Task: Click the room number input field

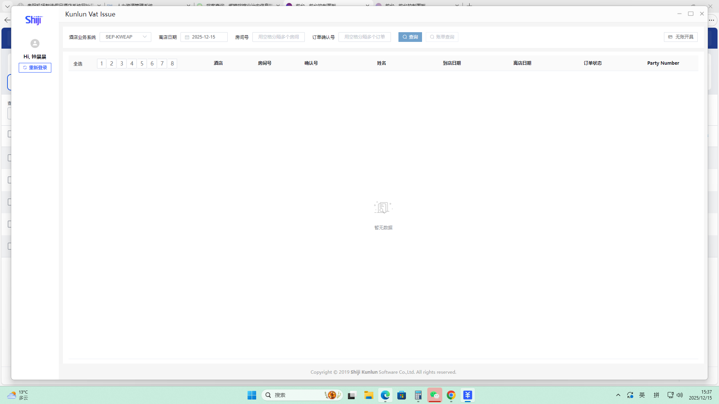Action: pyautogui.click(x=278, y=37)
